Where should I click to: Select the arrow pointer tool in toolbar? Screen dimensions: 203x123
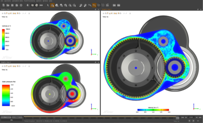[x=48, y=5]
